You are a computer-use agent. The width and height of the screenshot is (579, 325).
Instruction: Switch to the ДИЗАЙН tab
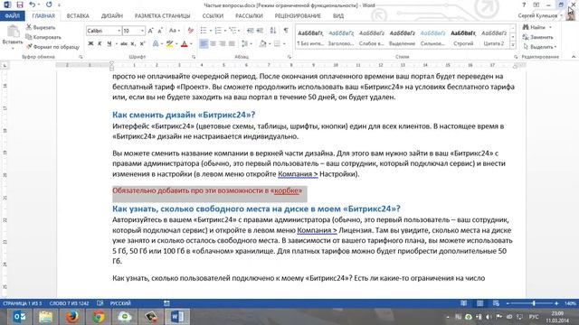[x=112, y=16]
